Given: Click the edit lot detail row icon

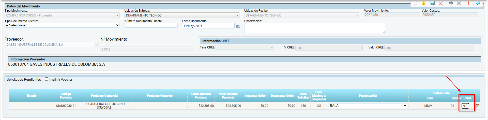Looking at the screenshot, I should [x=477, y=106].
